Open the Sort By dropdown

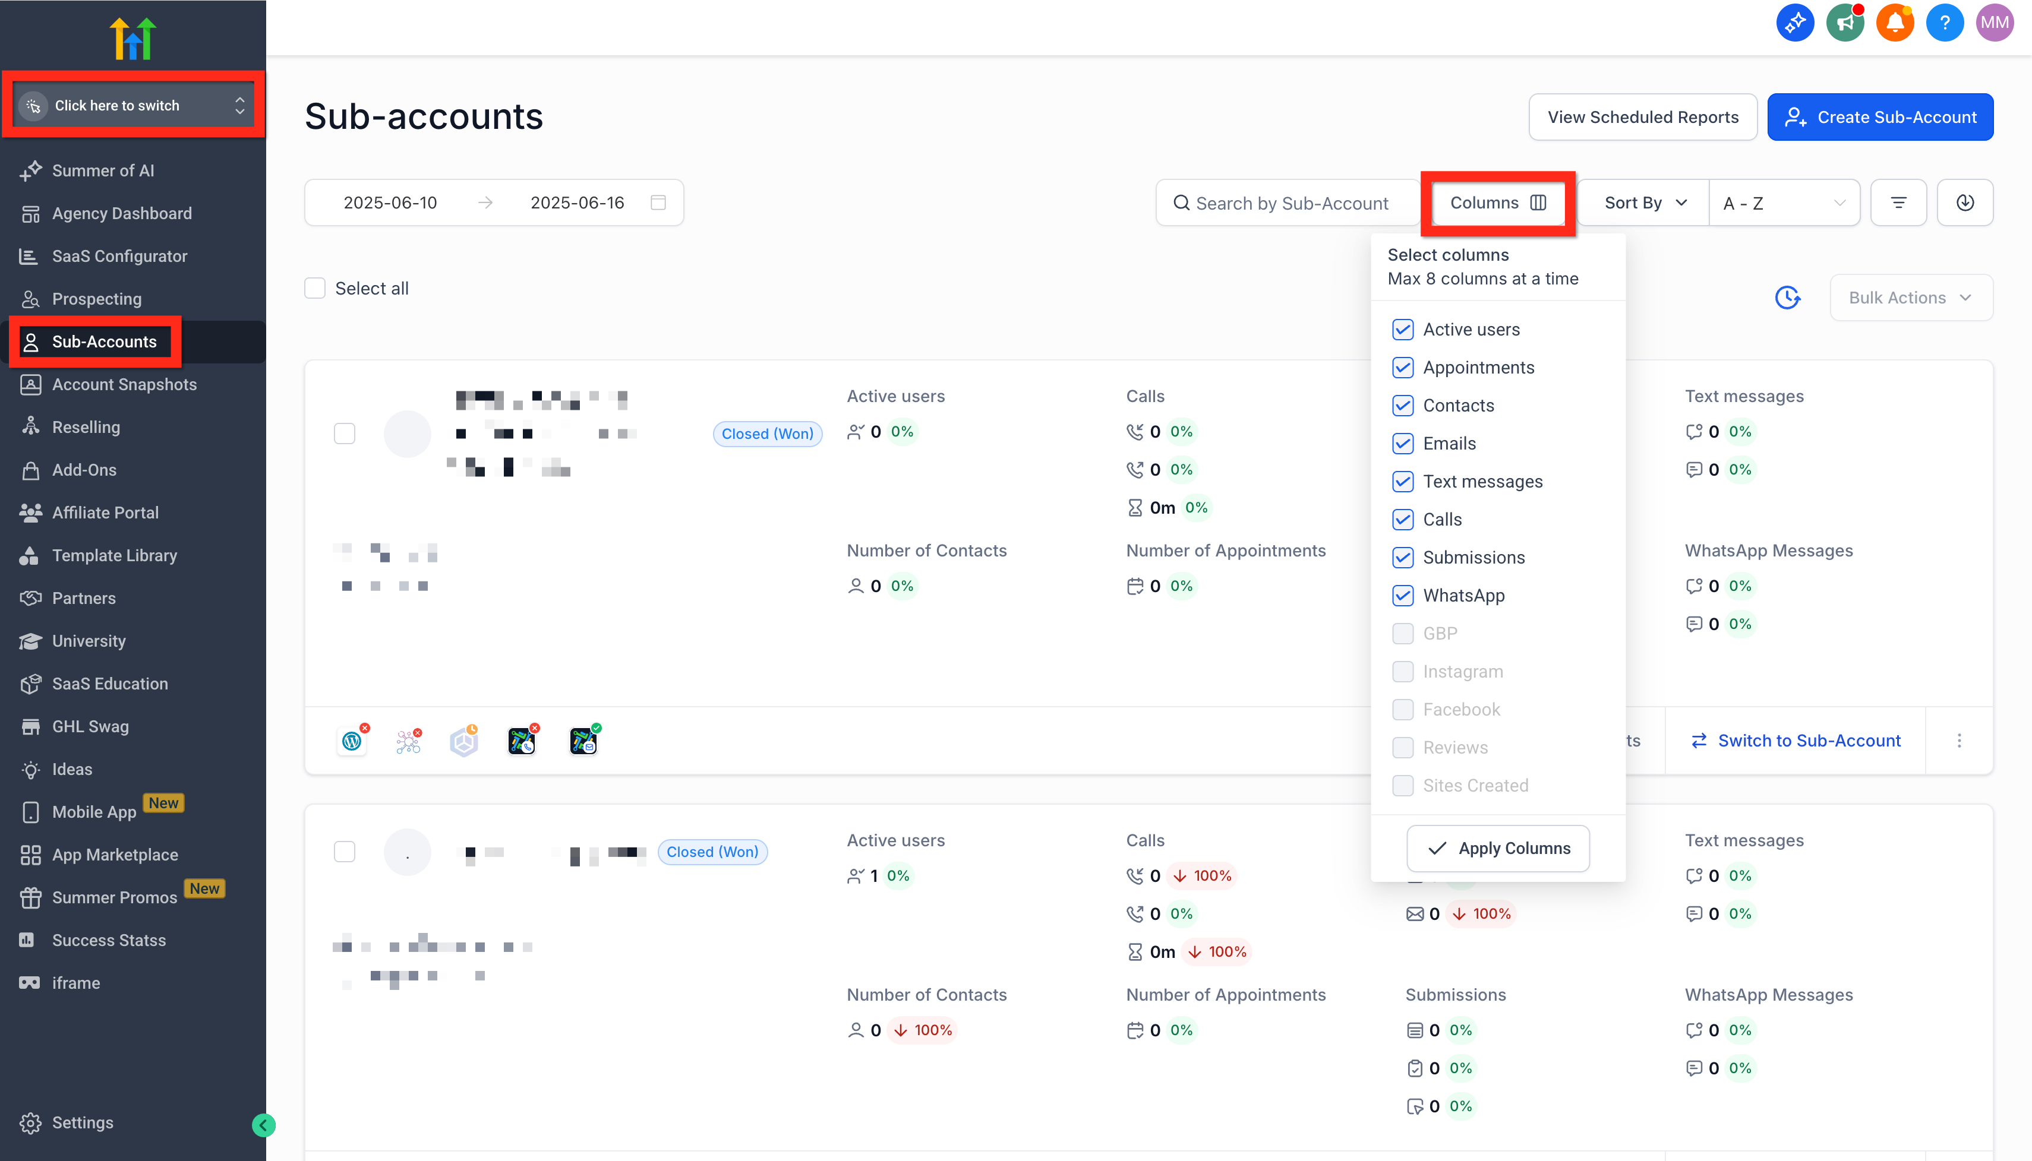coord(1644,203)
